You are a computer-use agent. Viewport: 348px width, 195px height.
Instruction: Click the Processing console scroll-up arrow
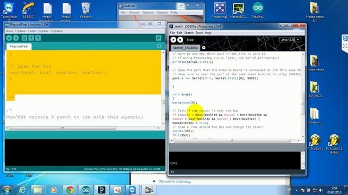303,153
